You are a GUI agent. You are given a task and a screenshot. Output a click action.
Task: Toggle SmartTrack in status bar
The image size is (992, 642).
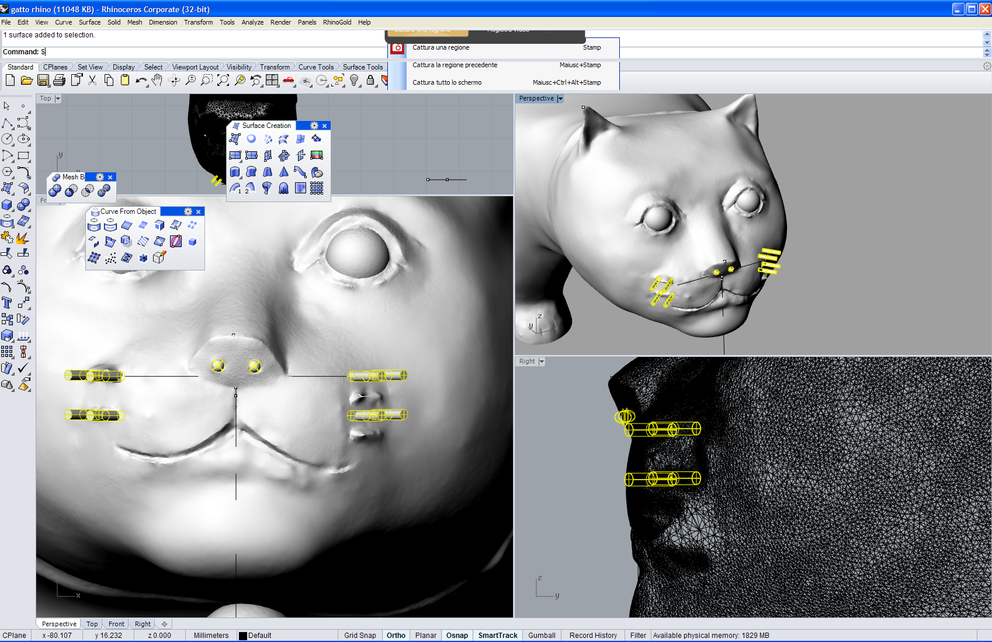click(x=498, y=636)
